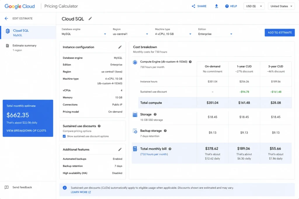Open the Database engine MySQL dropdown
This screenshot has width=299, height=199.
click(x=84, y=34)
